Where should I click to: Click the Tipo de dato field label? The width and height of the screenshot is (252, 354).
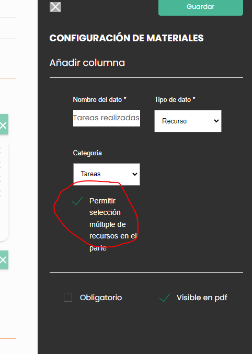pos(175,99)
